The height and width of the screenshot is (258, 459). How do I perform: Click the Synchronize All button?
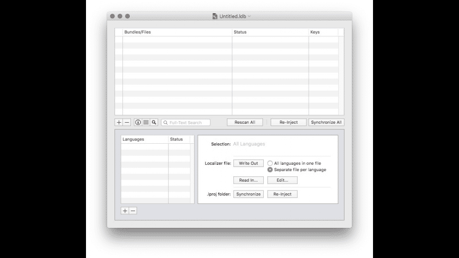tap(326, 123)
